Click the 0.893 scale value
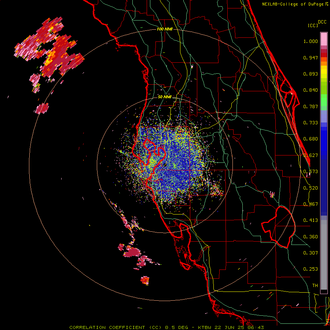Image resolution: width=330 pixels, height=330 pixels. tap(311, 74)
